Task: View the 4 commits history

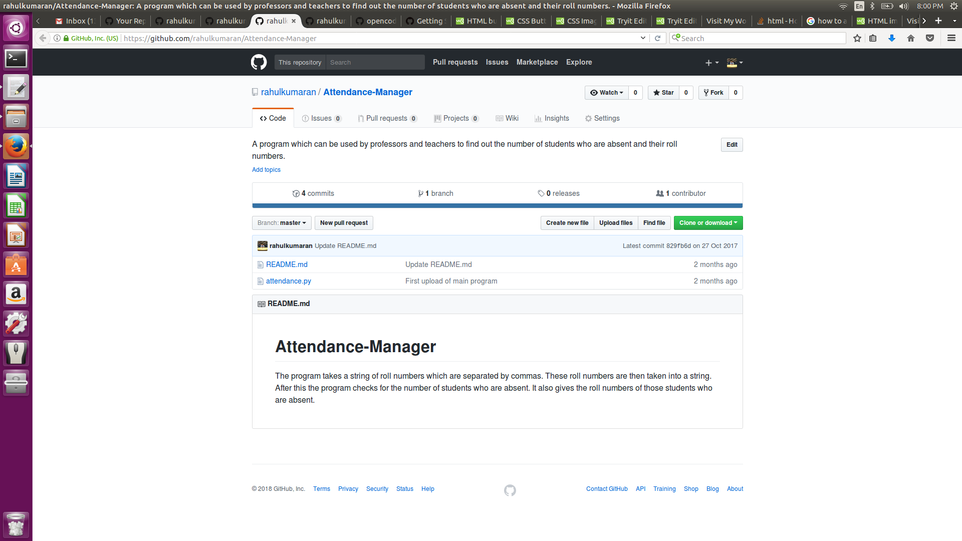Action: (x=313, y=193)
